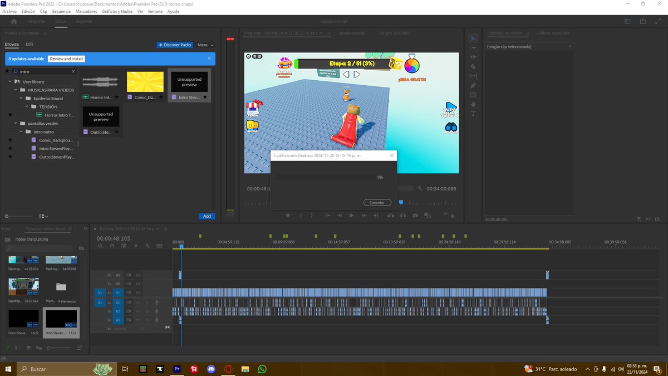Viewport: 668px width, 376px height.
Task: Mute audio track A1
Action: tap(138, 302)
